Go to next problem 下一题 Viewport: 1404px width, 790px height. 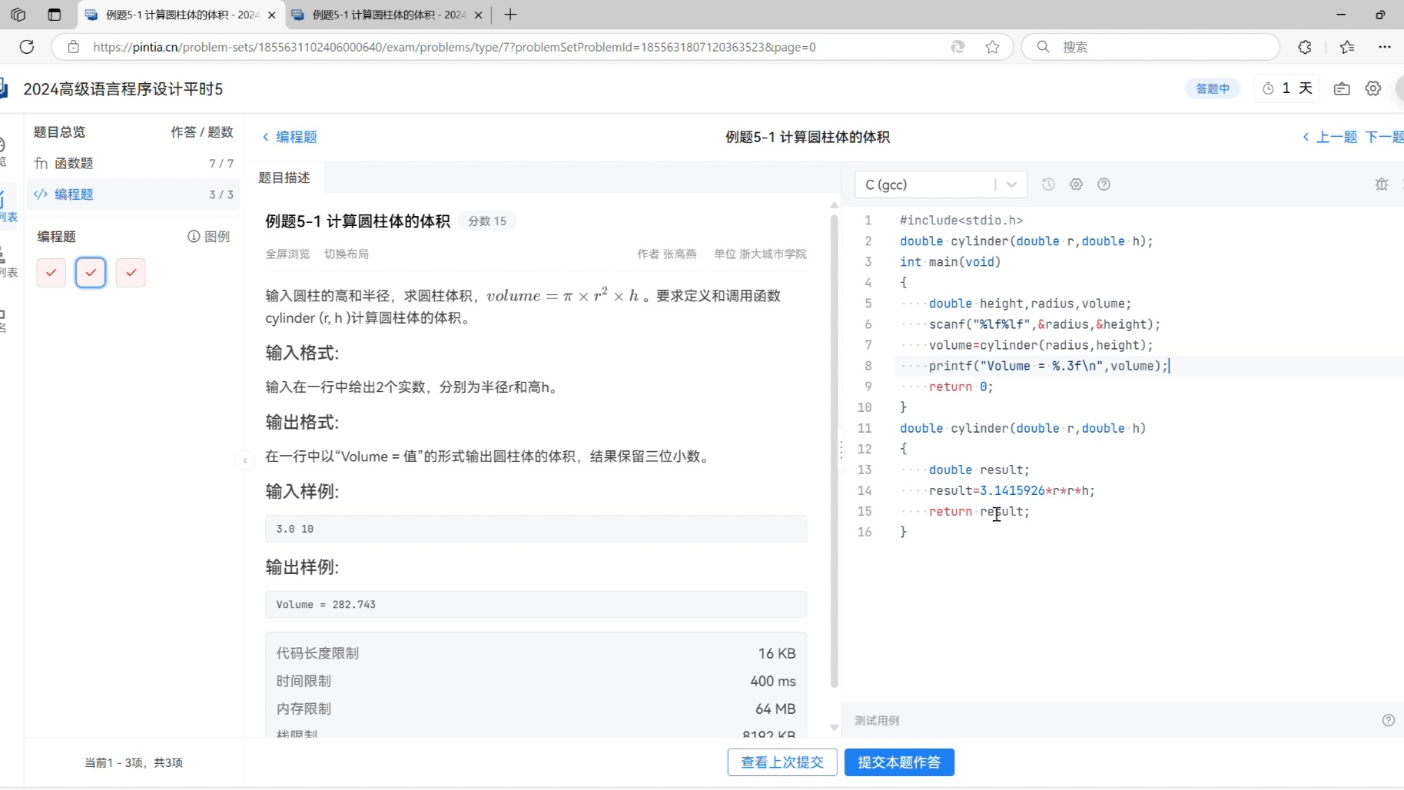tap(1384, 137)
